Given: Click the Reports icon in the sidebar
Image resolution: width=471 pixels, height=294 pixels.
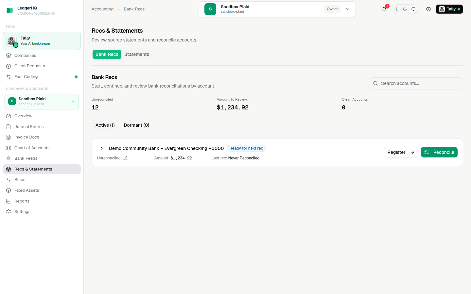Looking at the screenshot, I should tap(9, 201).
